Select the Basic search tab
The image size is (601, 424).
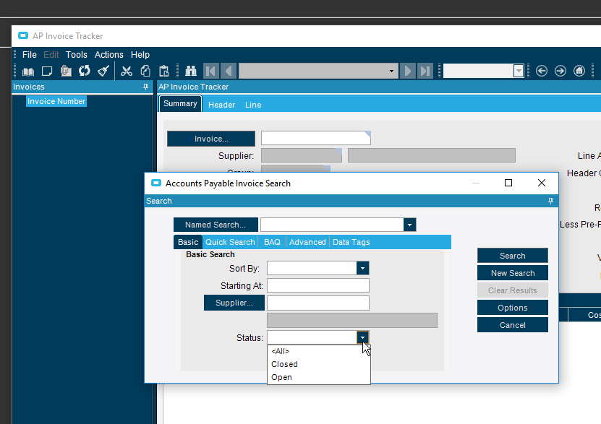click(188, 242)
